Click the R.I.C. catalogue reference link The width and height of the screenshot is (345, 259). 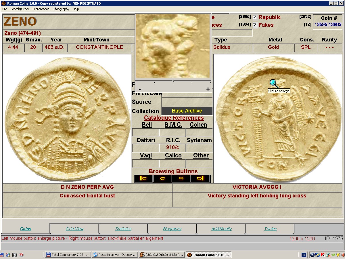coord(173,140)
